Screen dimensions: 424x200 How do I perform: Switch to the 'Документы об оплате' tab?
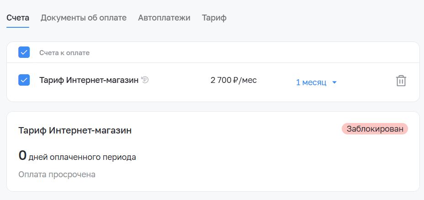84,18
